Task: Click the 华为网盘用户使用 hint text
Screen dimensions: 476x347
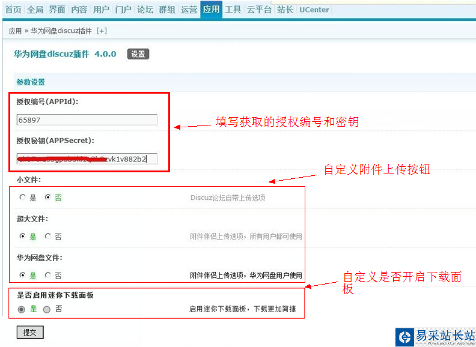Action: [x=276, y=276]
